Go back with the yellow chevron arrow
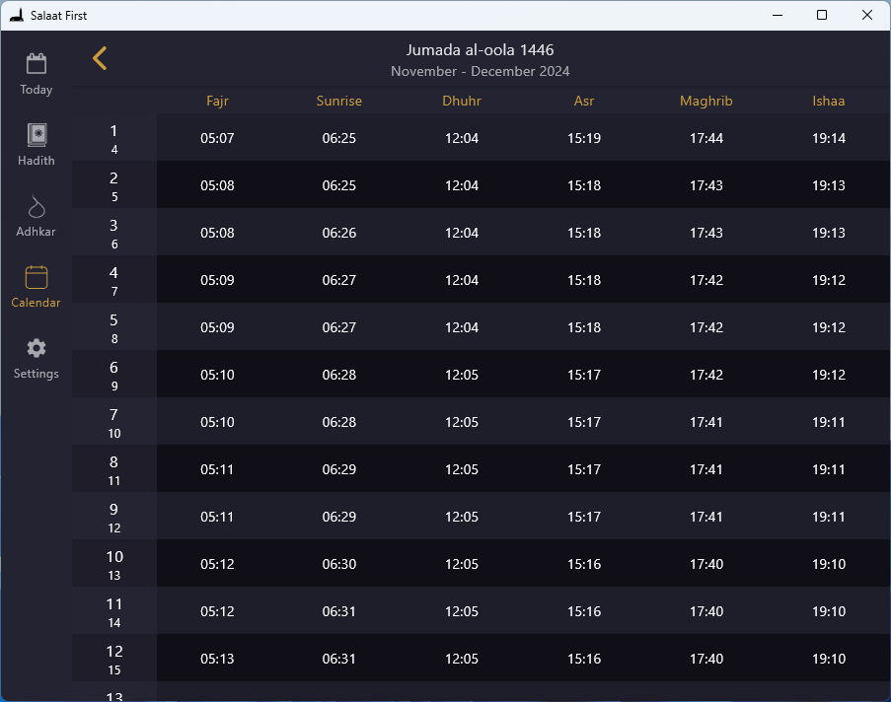Screen dimensions: 891x702 pyautogui.click(x=99, y=57)
